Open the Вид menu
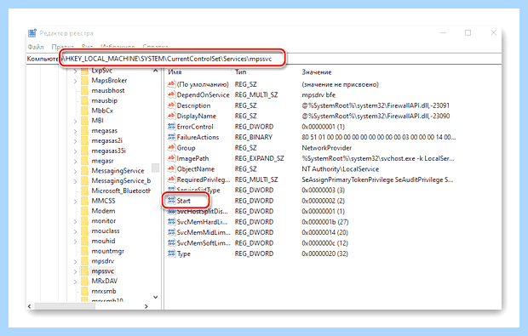 tap(87, 47)
